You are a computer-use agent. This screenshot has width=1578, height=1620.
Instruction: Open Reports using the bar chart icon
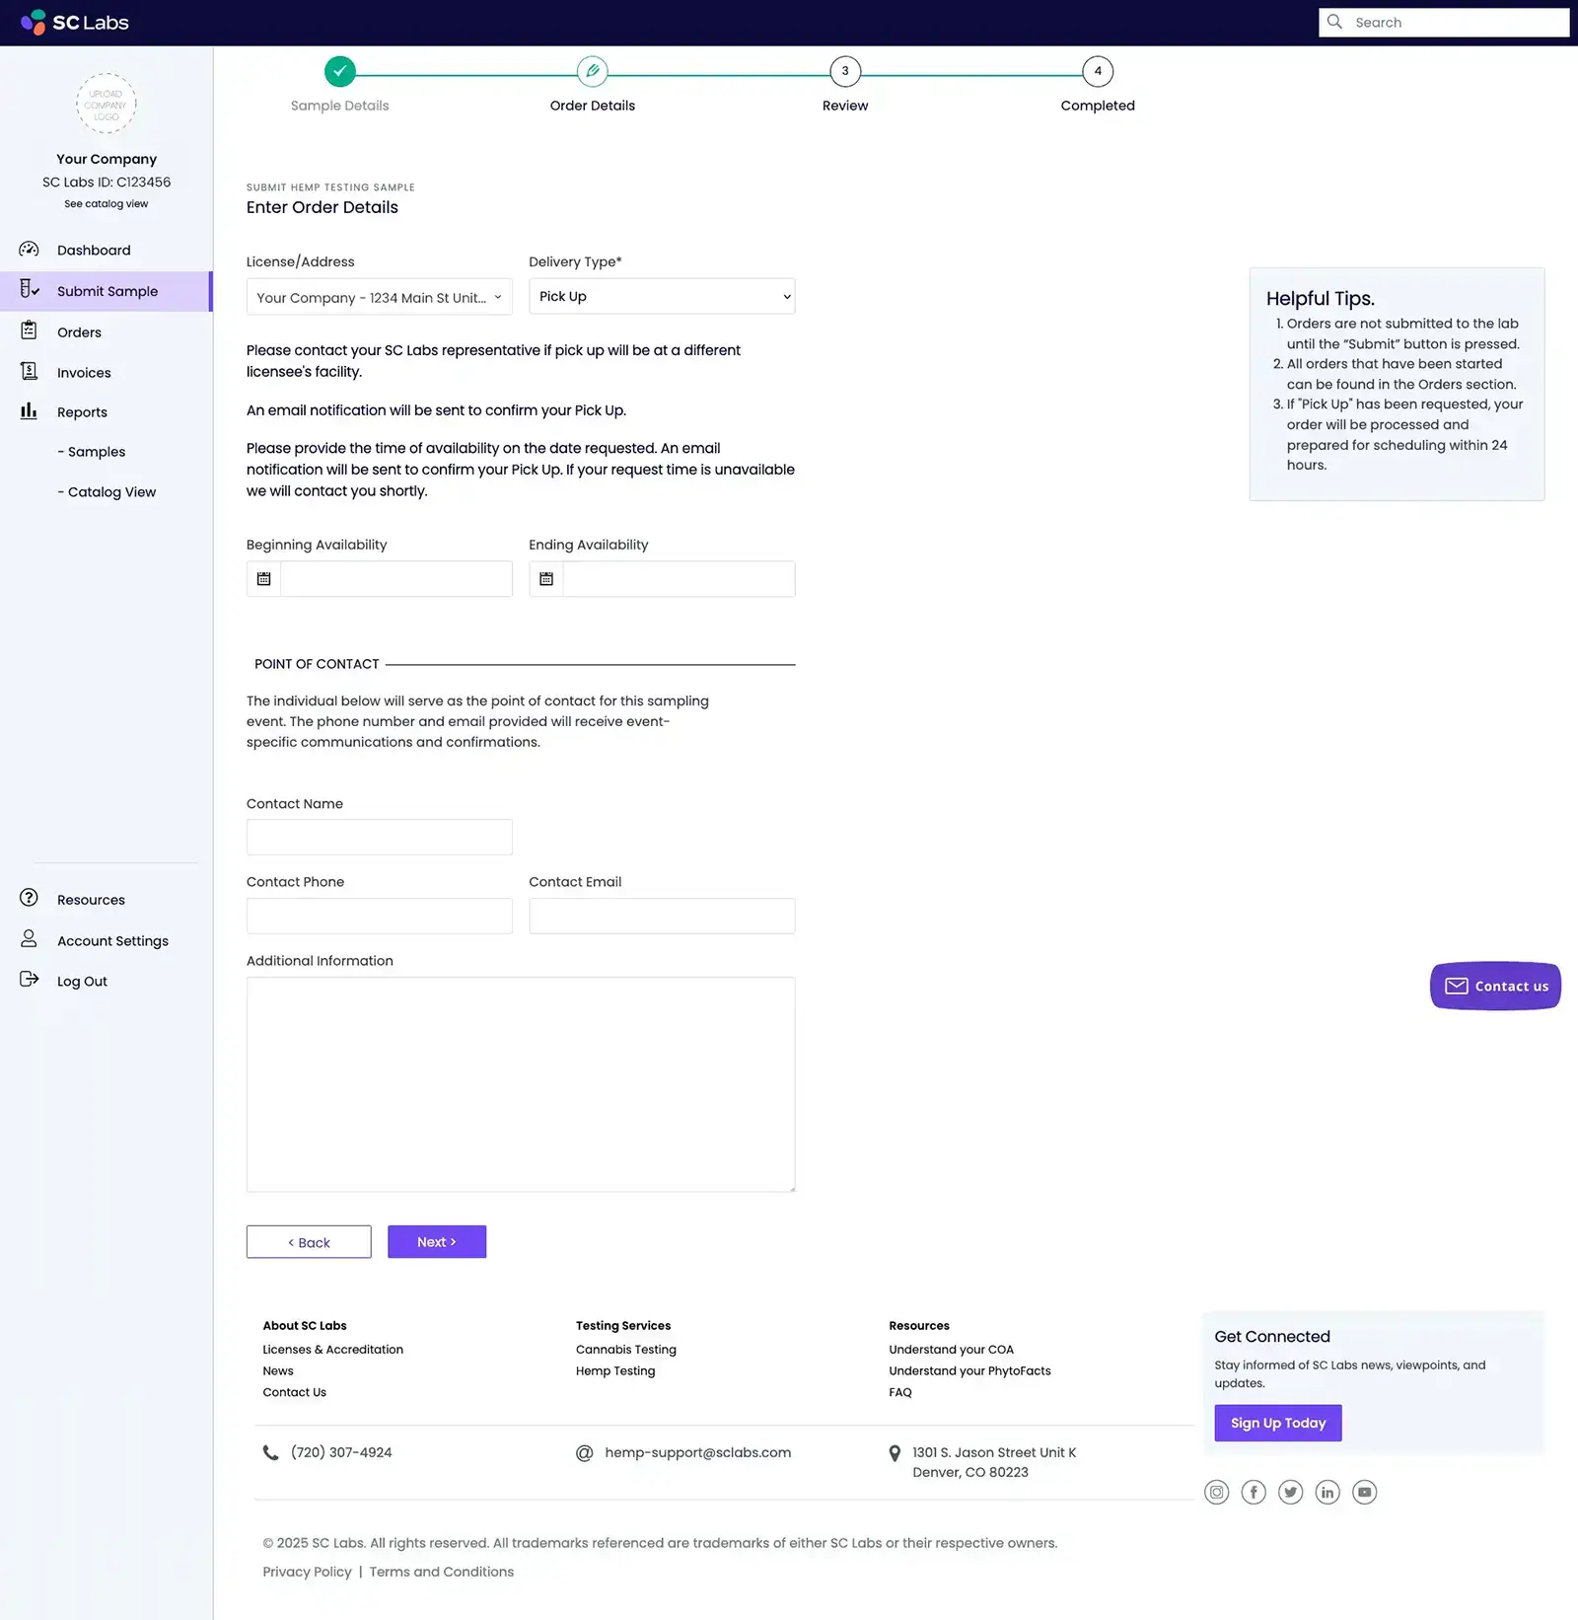[29, 411]
